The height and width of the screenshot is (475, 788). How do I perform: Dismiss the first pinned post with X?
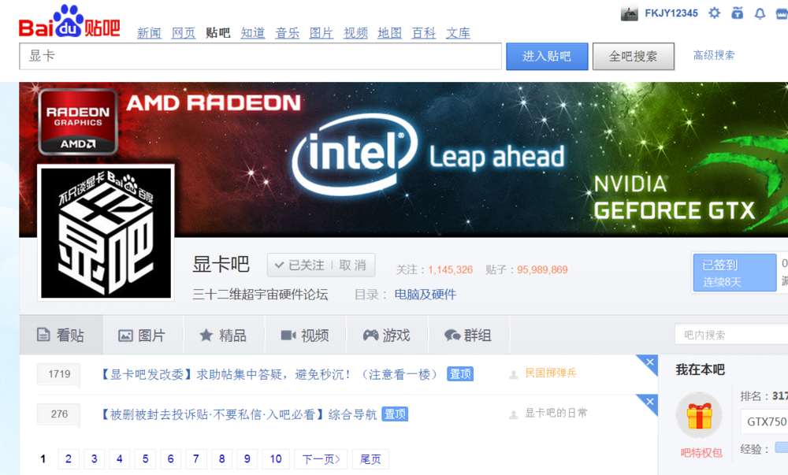650,362
